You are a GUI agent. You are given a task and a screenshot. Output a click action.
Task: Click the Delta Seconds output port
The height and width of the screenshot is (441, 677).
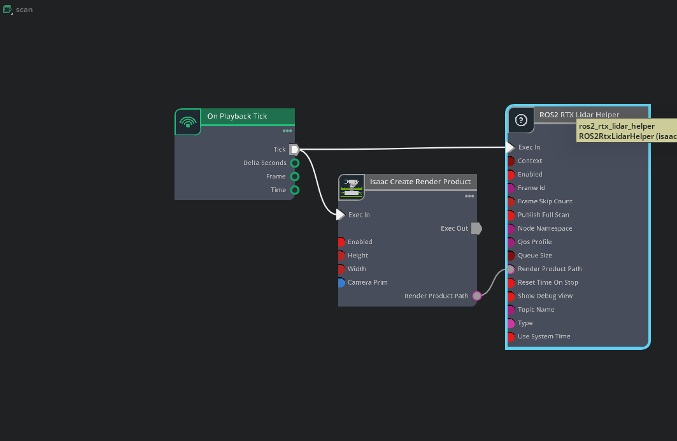[x=295, y=163]
